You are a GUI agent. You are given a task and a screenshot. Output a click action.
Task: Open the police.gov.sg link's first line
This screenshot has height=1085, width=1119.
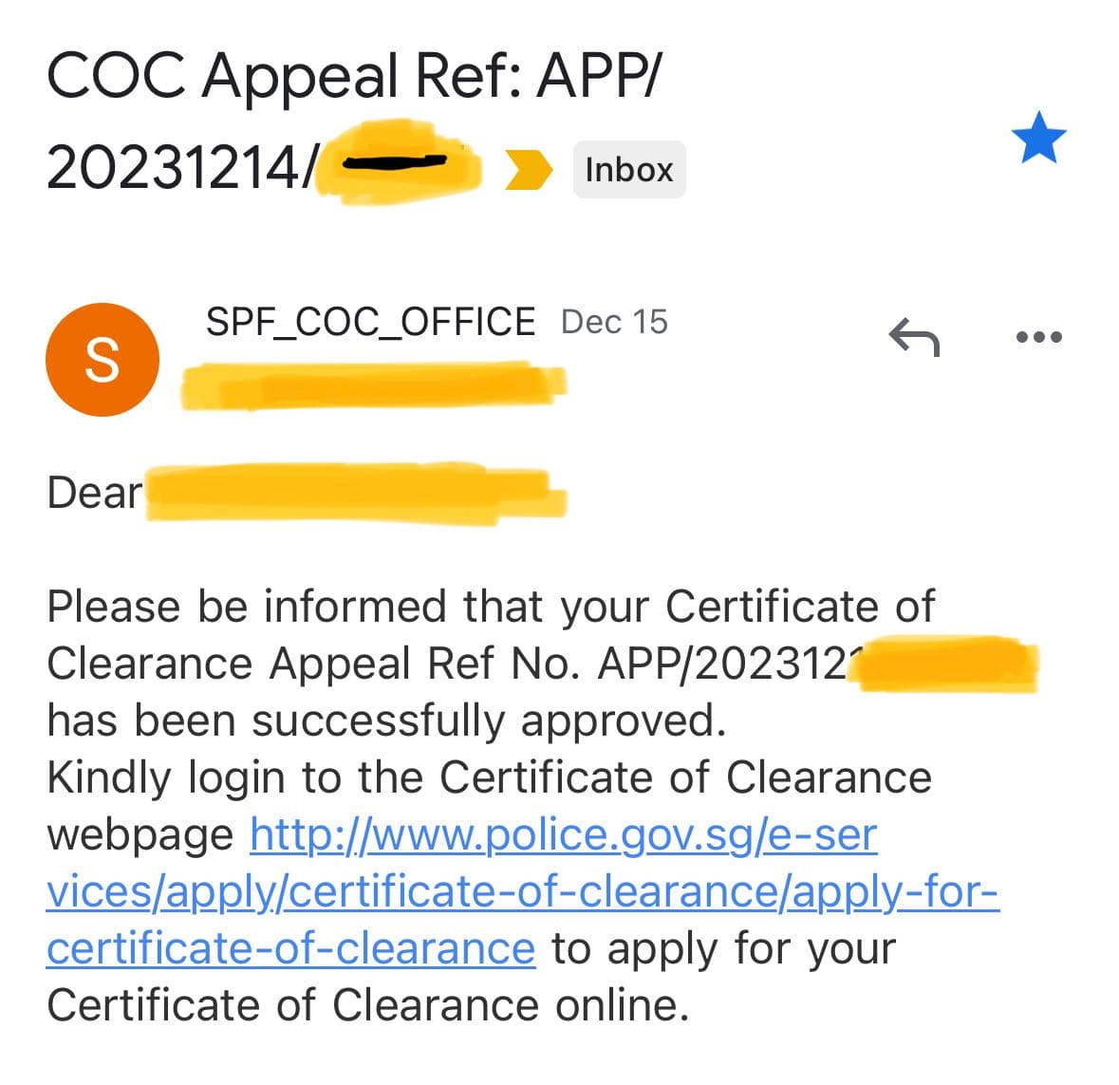point(563,834)
